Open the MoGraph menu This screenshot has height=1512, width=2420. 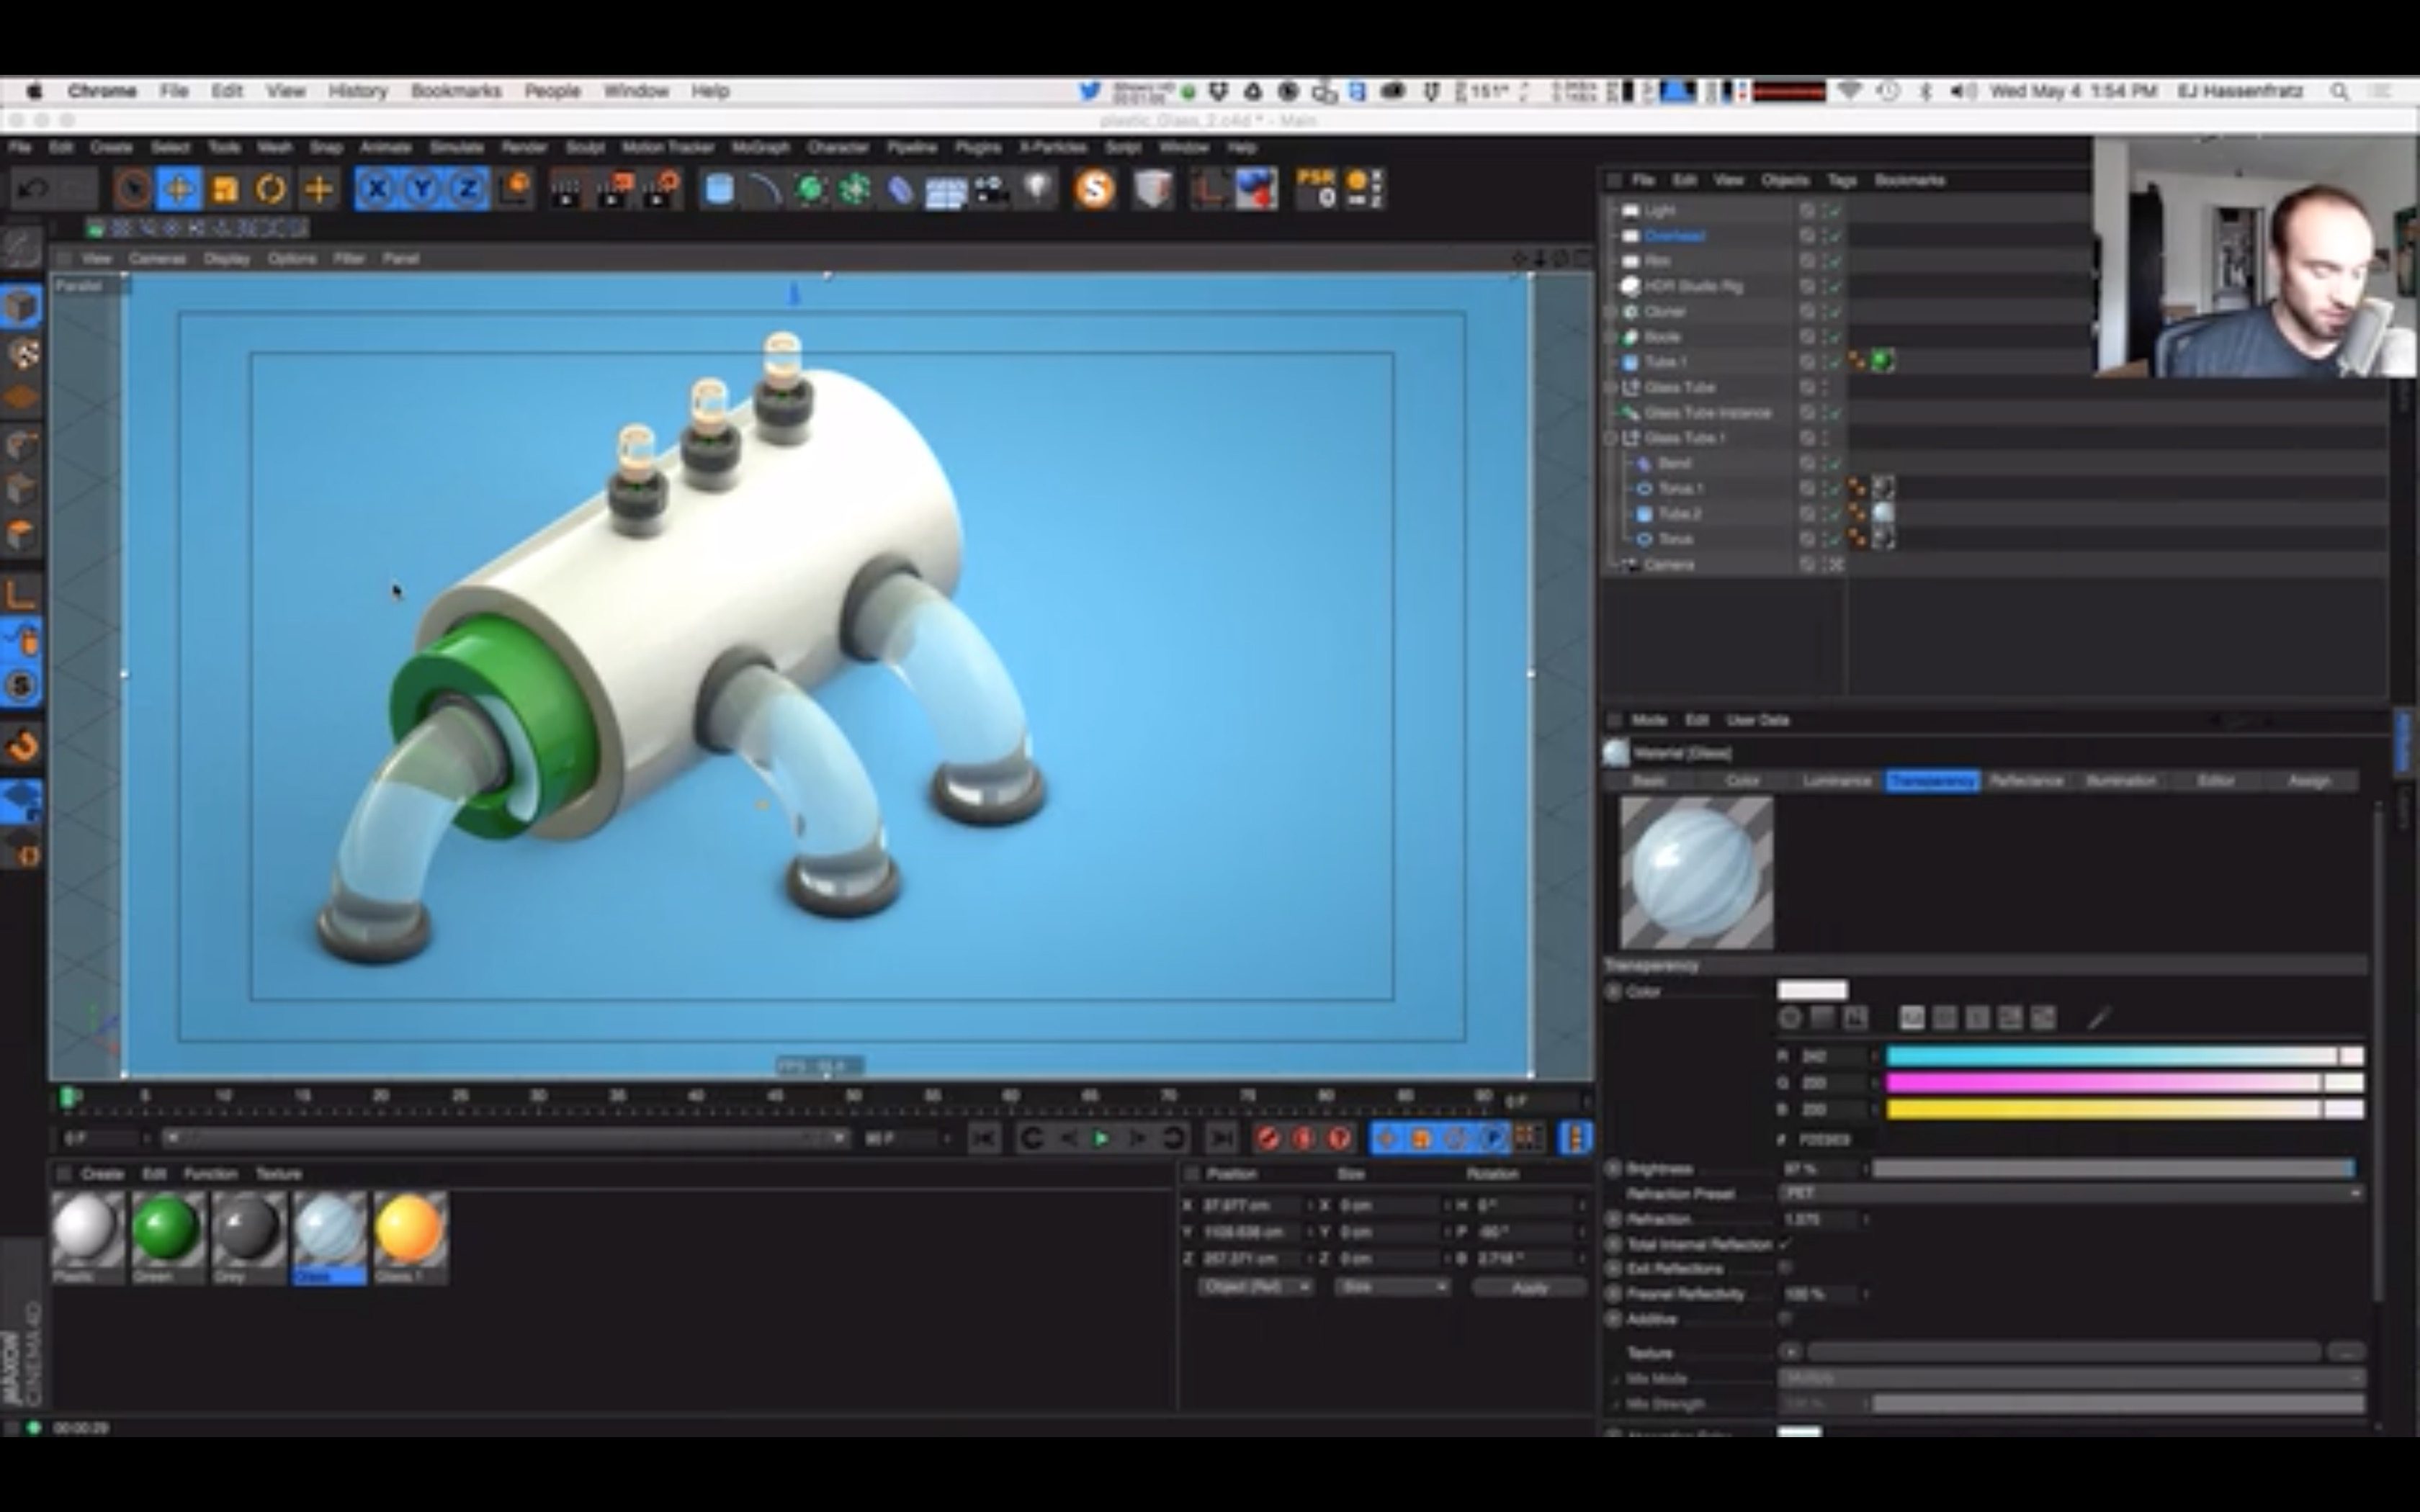coord(760,148)
